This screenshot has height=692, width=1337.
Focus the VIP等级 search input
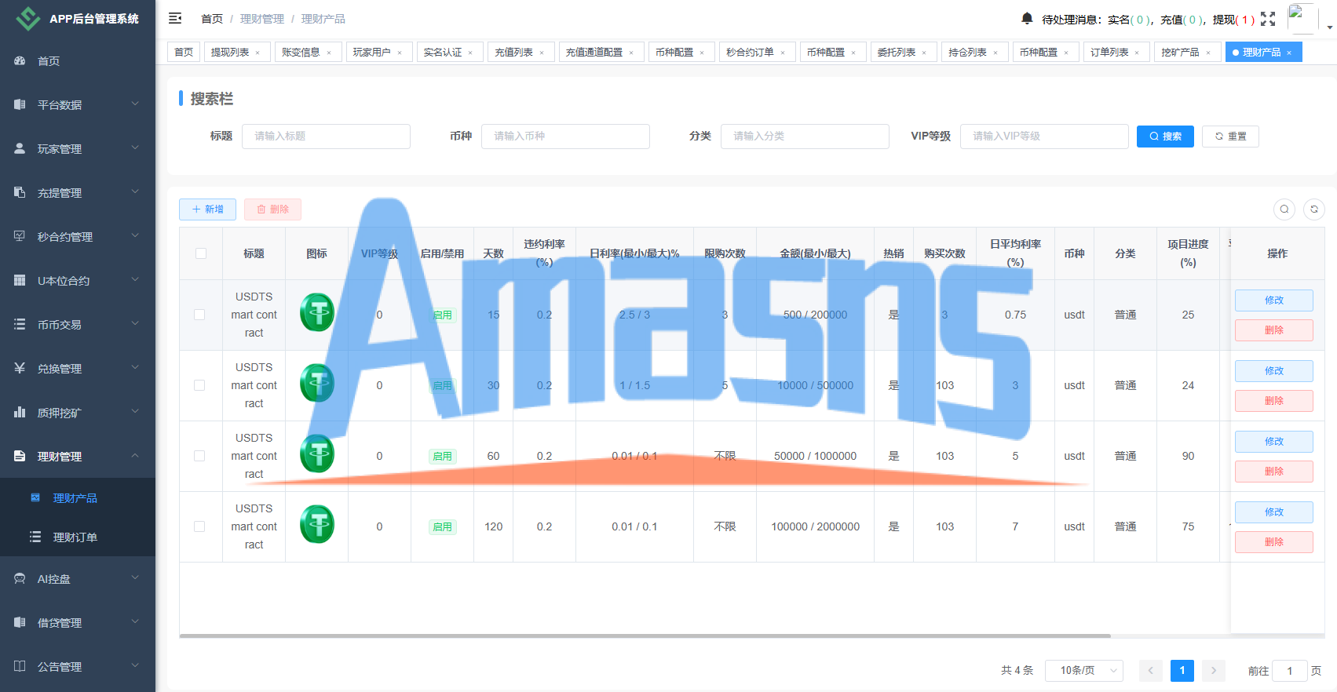[1044, 137]
